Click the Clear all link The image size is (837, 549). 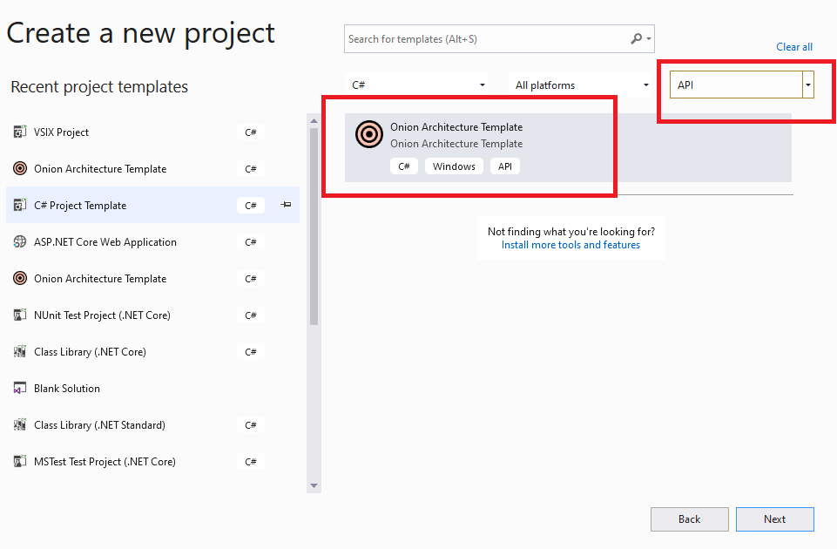pyautogui.click(x=793, y=46)
